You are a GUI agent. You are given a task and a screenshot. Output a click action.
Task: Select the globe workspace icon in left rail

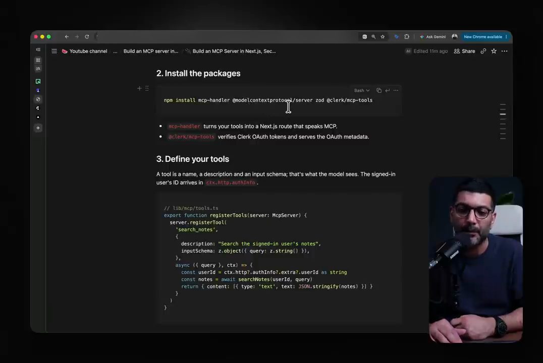pos(38,99)
